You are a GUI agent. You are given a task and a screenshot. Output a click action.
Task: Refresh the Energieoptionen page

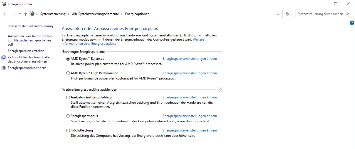287,14
